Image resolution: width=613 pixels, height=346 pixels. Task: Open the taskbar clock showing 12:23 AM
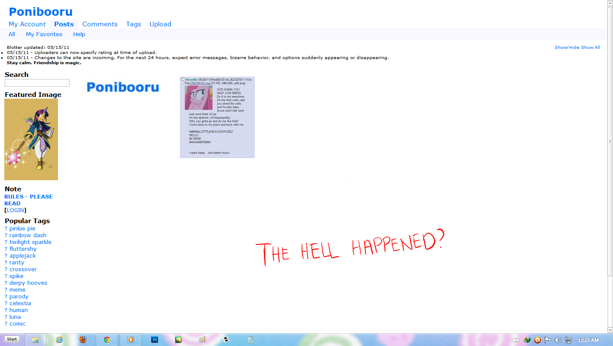(x=588, y=340)
